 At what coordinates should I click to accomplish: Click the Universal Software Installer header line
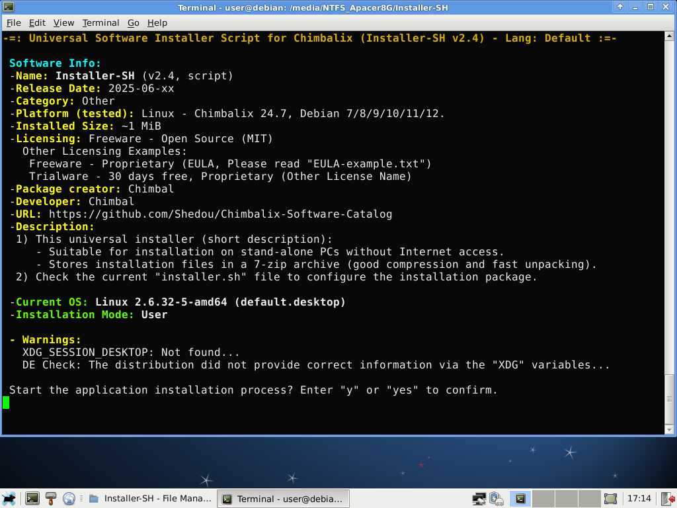pos(309,38)
